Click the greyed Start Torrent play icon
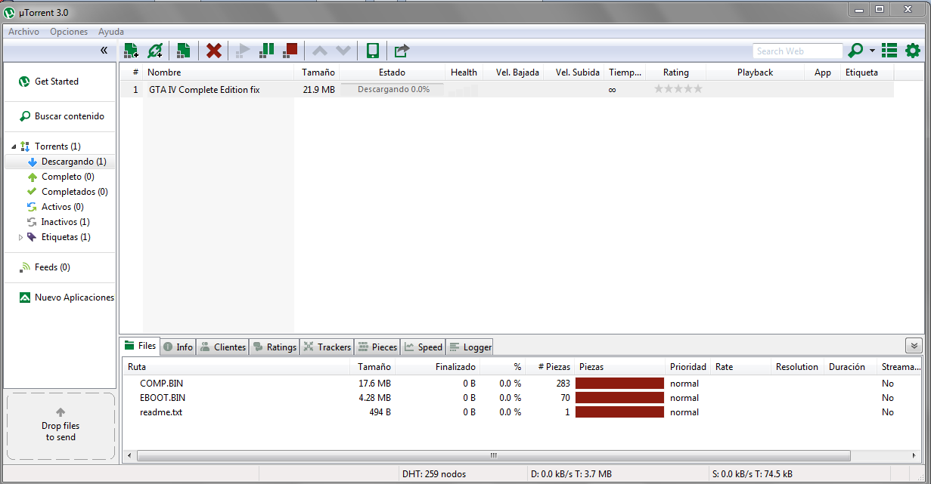Screen dimensions: 931x484 click(243, 51)
